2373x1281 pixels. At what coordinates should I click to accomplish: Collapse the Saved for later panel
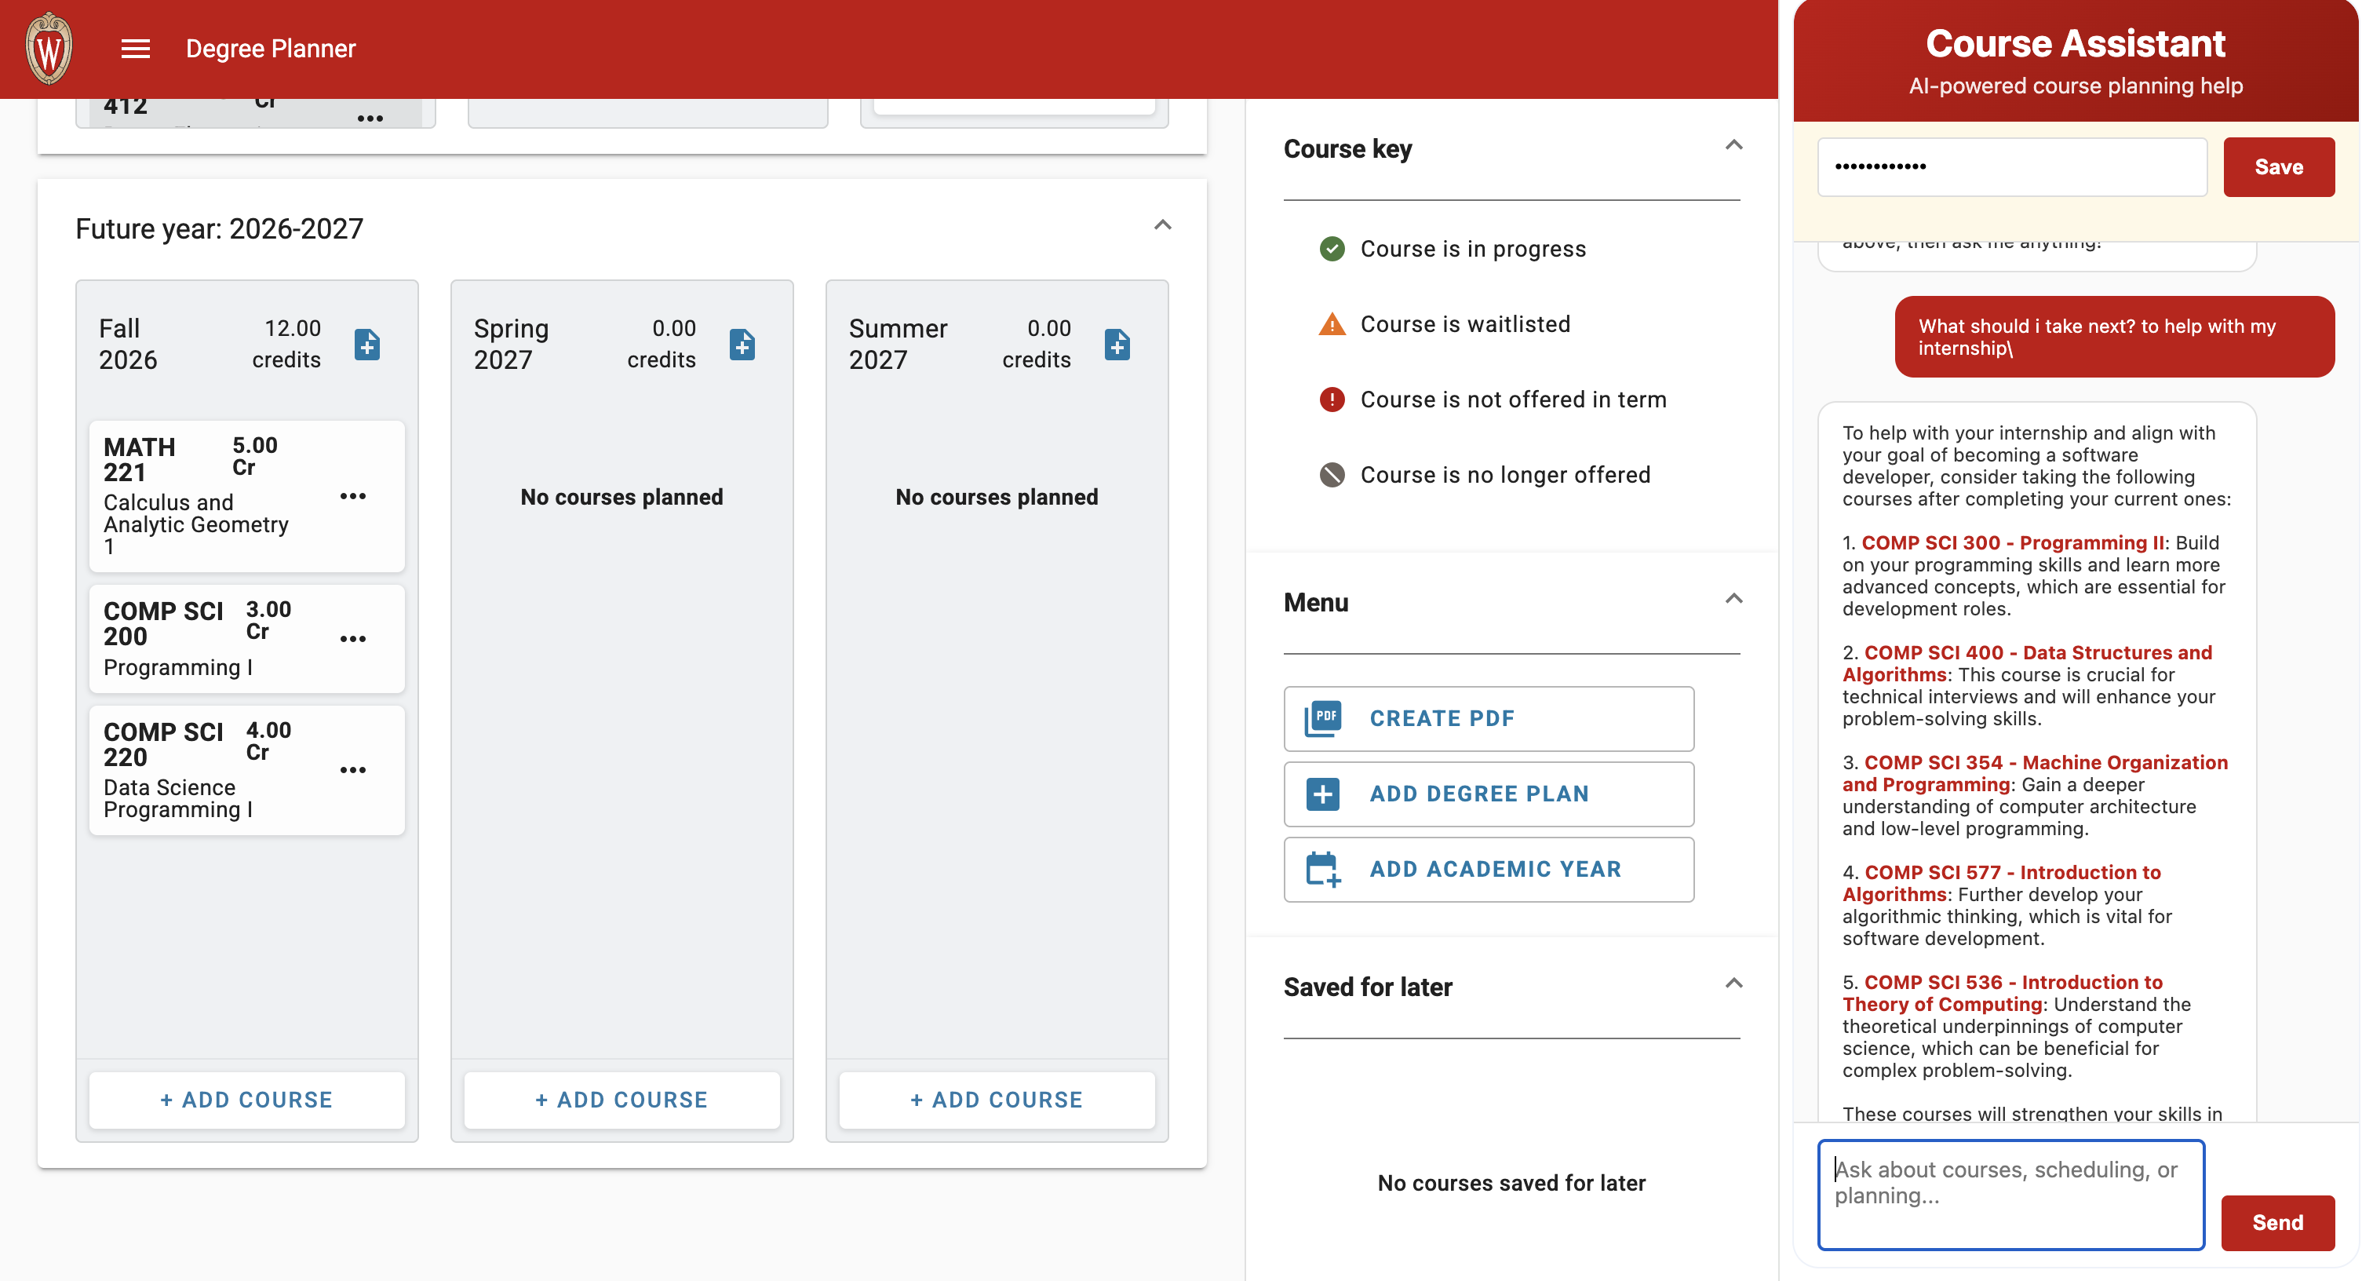coord(1733,984)
